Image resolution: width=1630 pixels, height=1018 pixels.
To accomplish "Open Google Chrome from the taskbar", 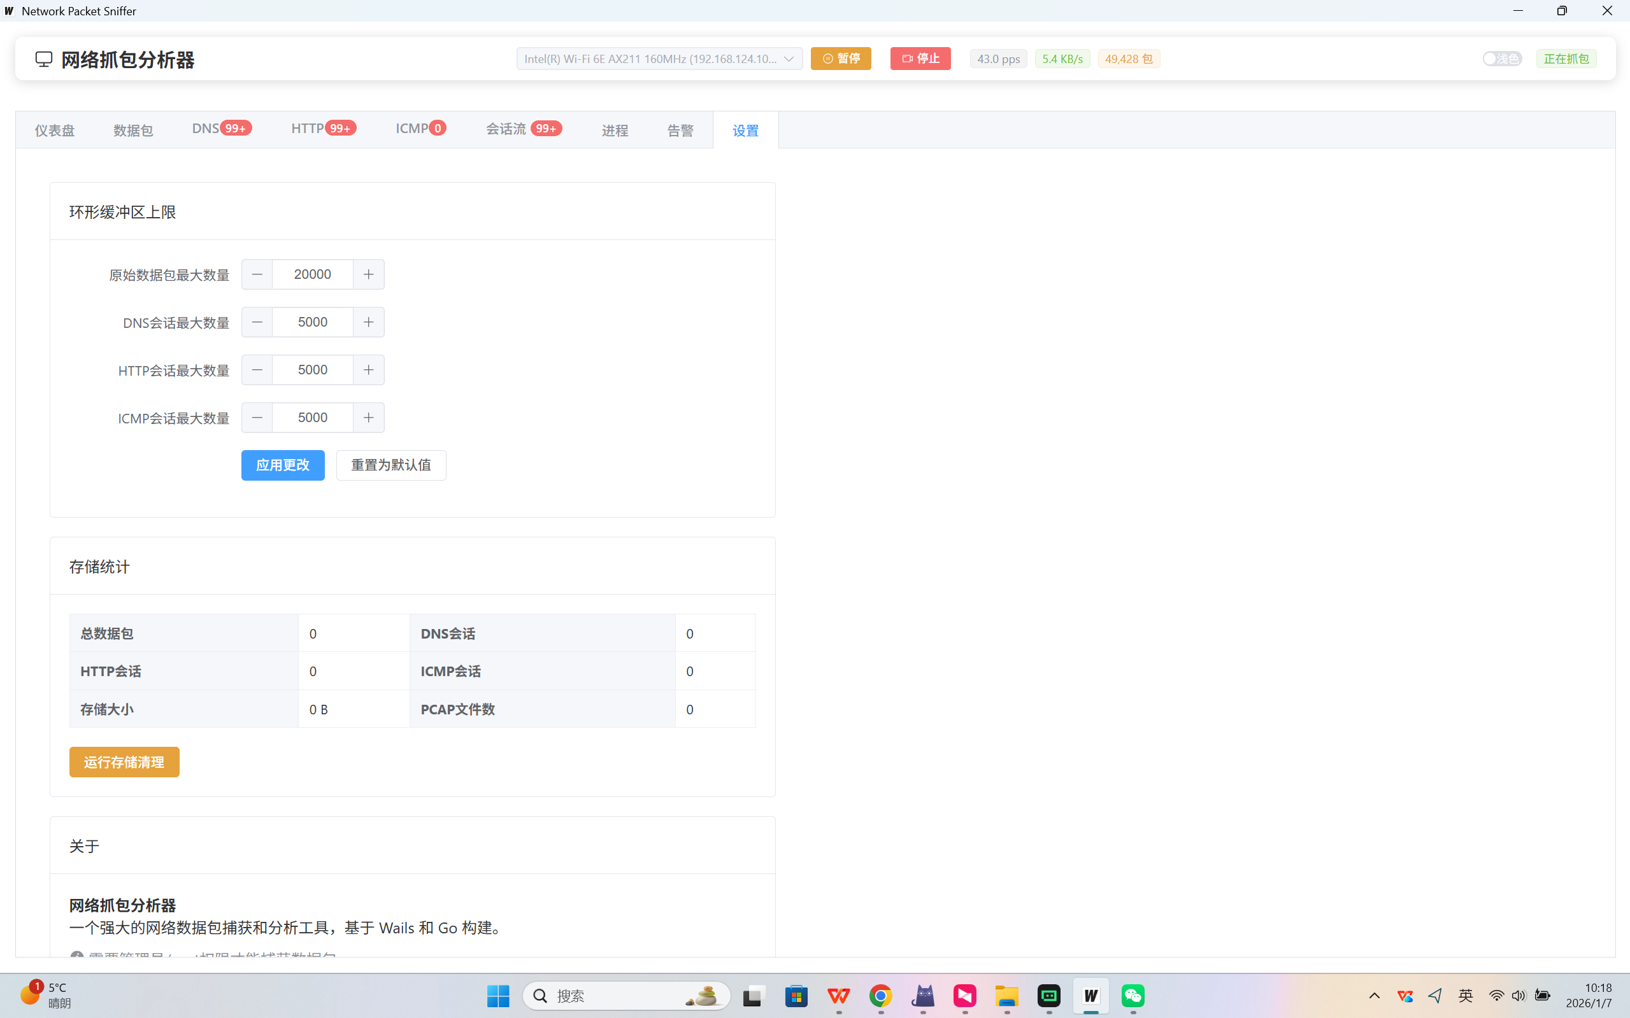I will point(880,996).
